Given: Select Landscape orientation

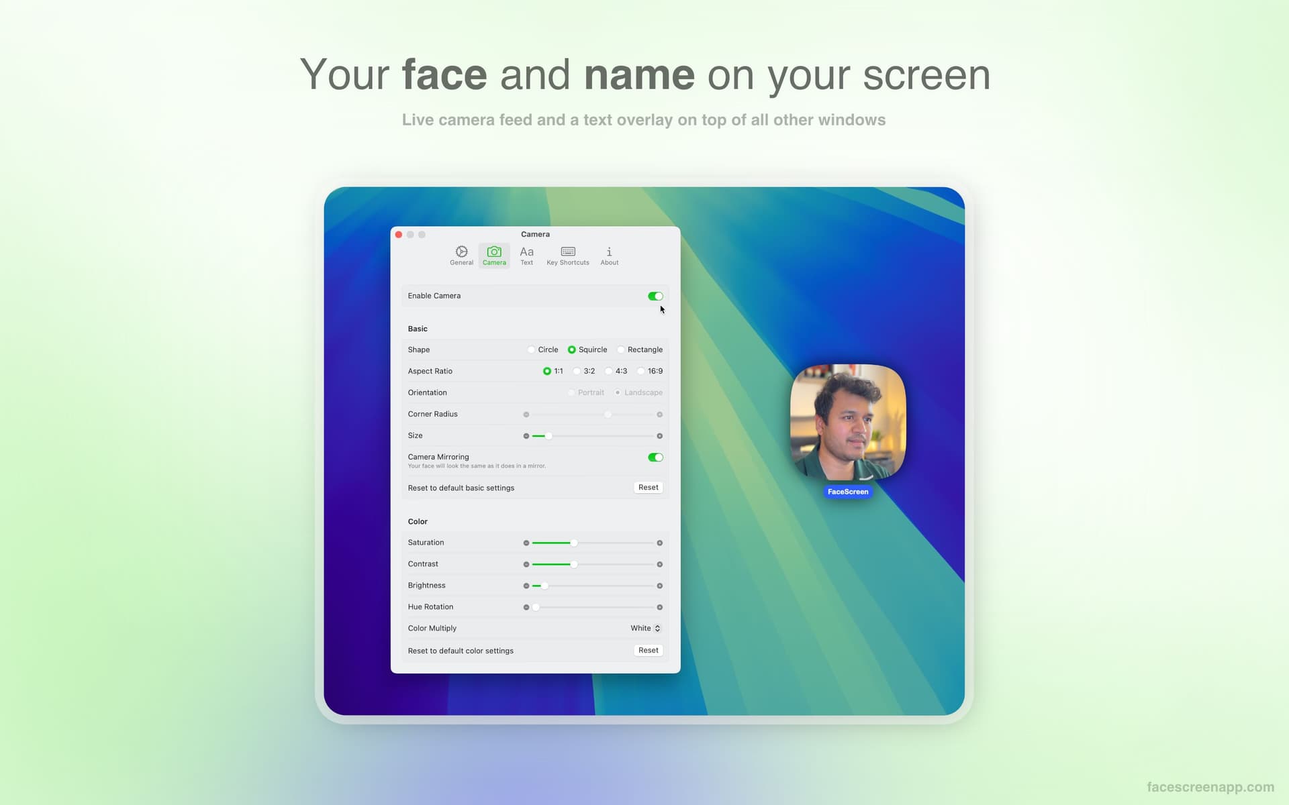Looking at the screenshot, I should [638, 392].
